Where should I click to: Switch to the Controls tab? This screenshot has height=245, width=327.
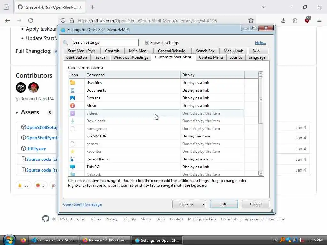[x=112, y=51]
